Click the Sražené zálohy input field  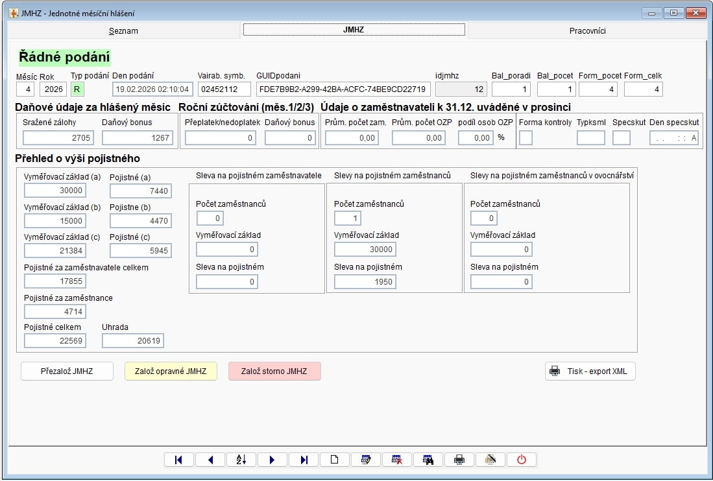[x=58, y=137]
